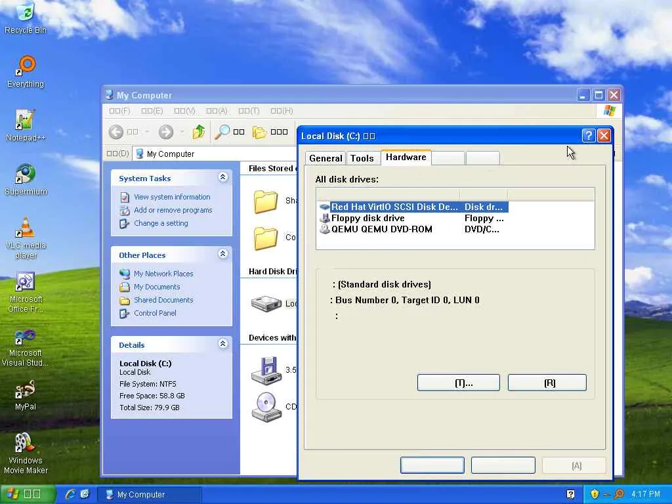
Task: Click the orange search tray icon
Action: (x=619, y=494)
